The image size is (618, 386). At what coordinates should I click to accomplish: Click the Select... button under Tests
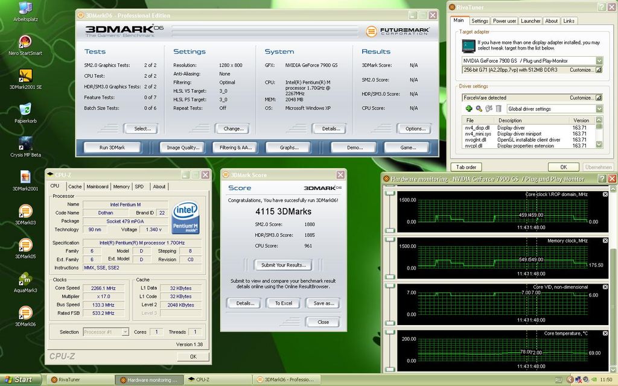tap(142, 128)
